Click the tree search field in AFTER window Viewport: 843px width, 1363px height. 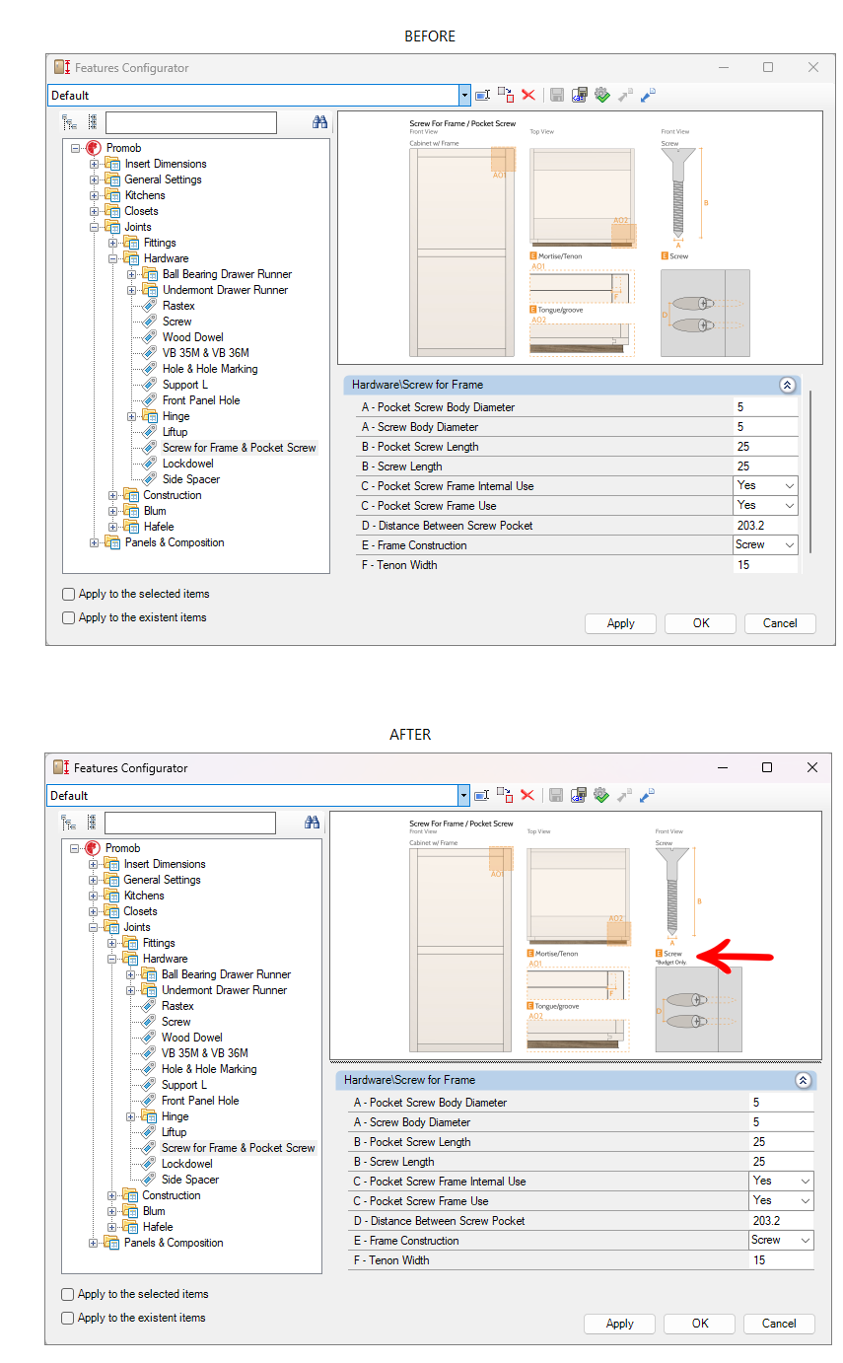tap(190, 823)
